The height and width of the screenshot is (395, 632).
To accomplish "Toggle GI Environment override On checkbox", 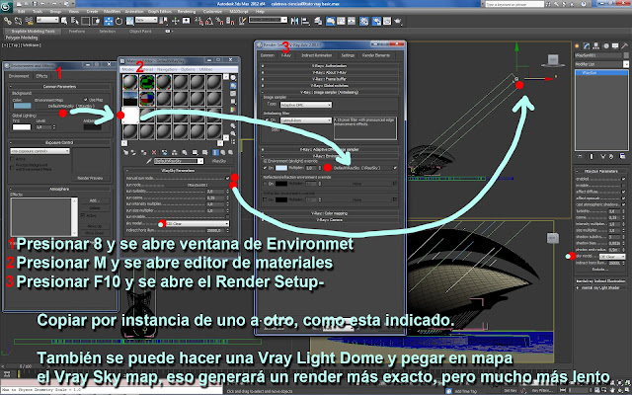I will (266, 168).
